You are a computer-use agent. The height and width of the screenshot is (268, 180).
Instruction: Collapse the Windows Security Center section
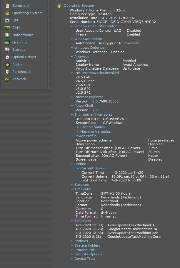[95, 26]
